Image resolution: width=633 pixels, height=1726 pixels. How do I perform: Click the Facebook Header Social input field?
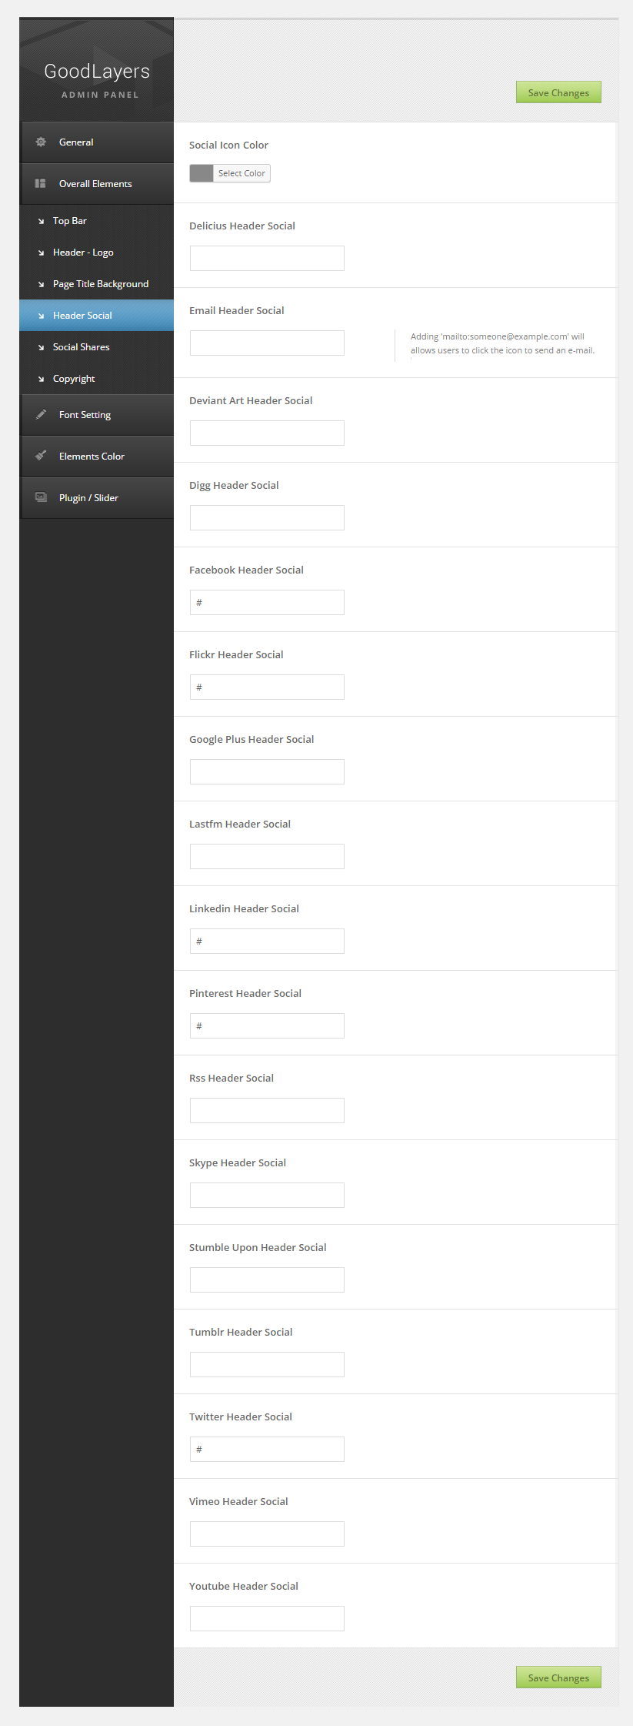click(267, 603)
